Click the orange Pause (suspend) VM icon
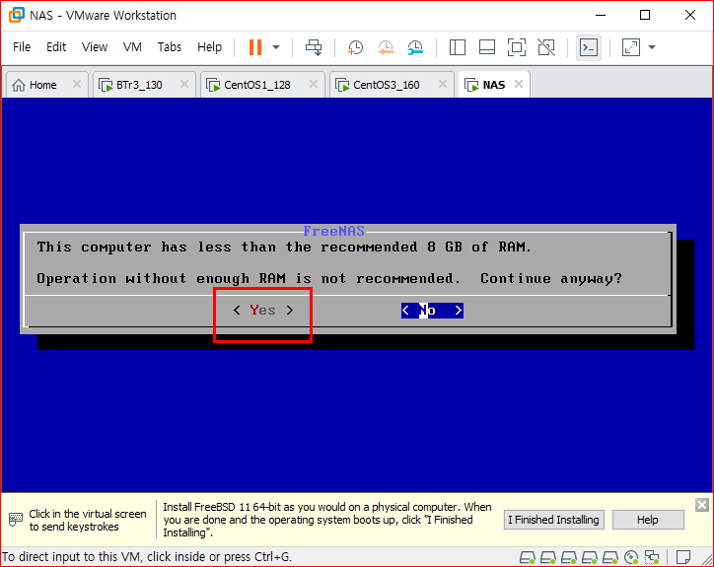The image size is (714, 567). coord(255,47)
